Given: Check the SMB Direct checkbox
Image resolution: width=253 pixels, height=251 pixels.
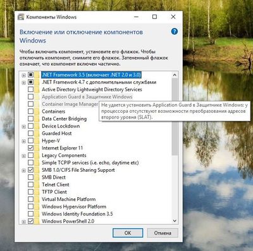Looking at the screenshot, I should pos(31,177).
